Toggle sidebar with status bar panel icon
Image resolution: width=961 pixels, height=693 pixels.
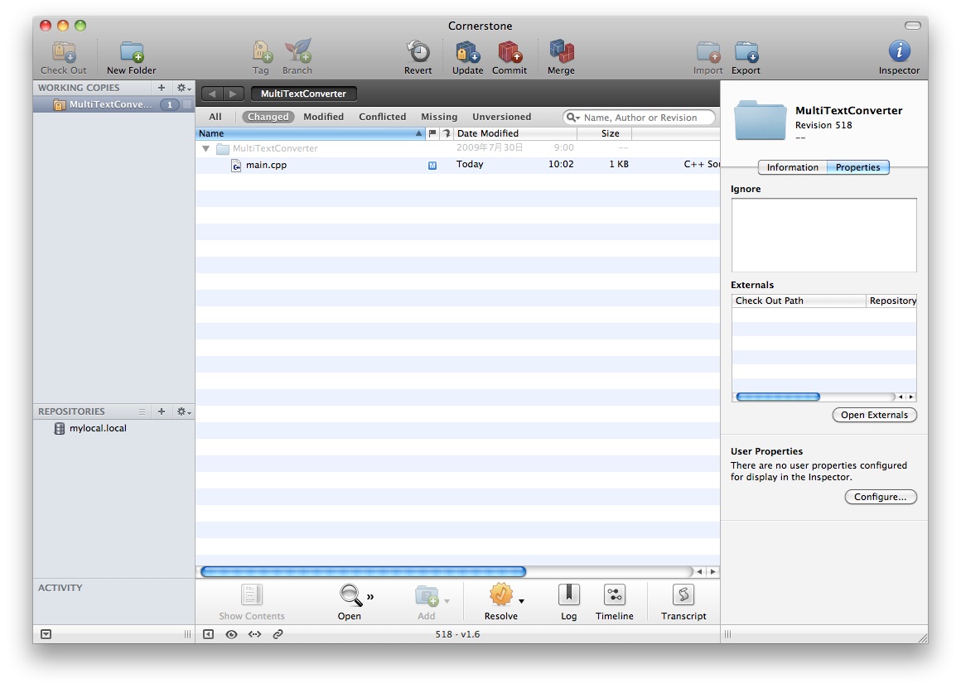click(x=209, y=634)
